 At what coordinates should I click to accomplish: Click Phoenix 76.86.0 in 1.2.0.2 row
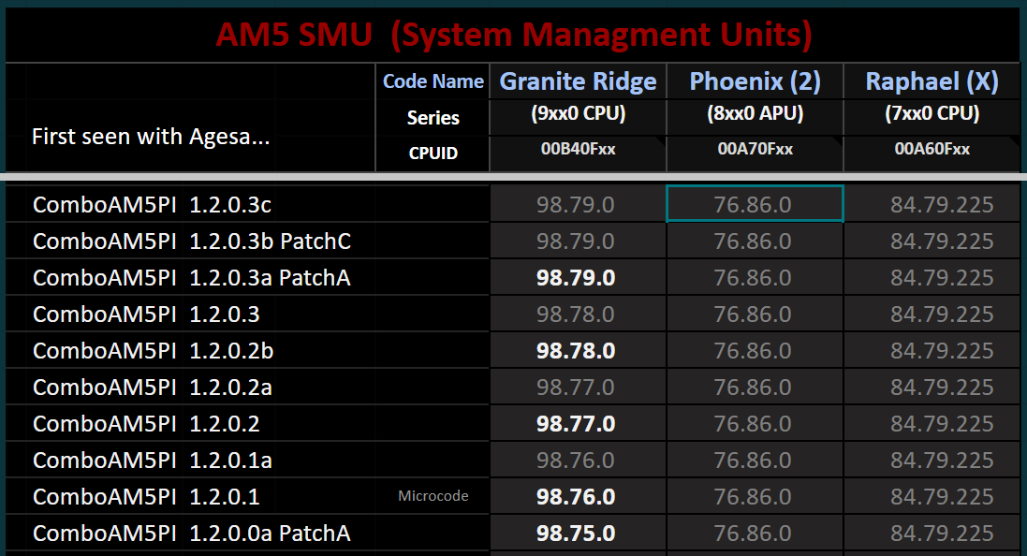[756, 424]
